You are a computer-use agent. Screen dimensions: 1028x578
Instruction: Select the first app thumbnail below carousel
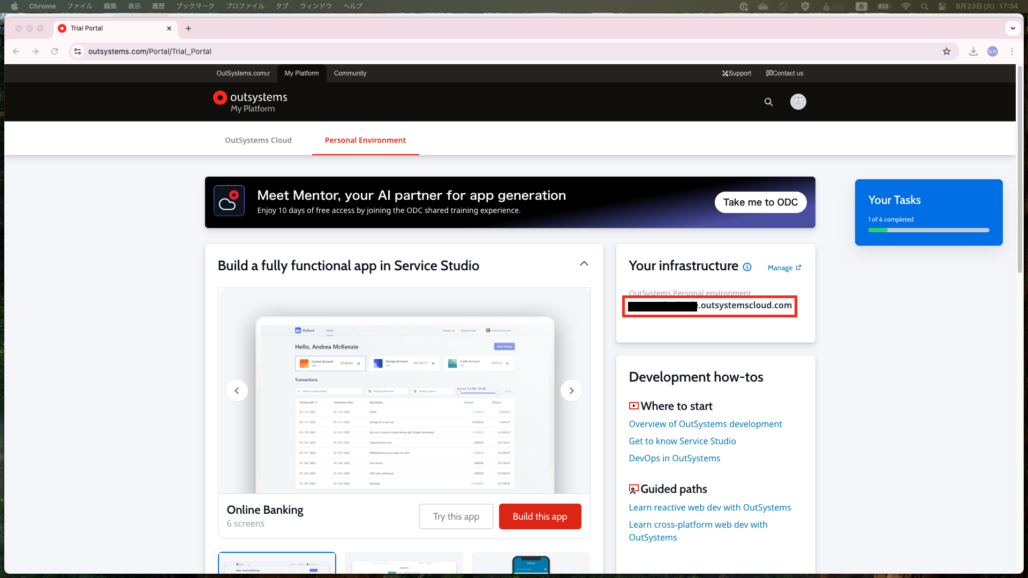pos(277,563)
